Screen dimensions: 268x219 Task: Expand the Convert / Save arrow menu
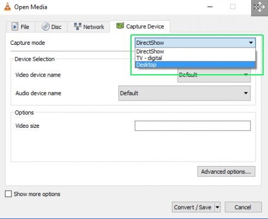point(217,207)
